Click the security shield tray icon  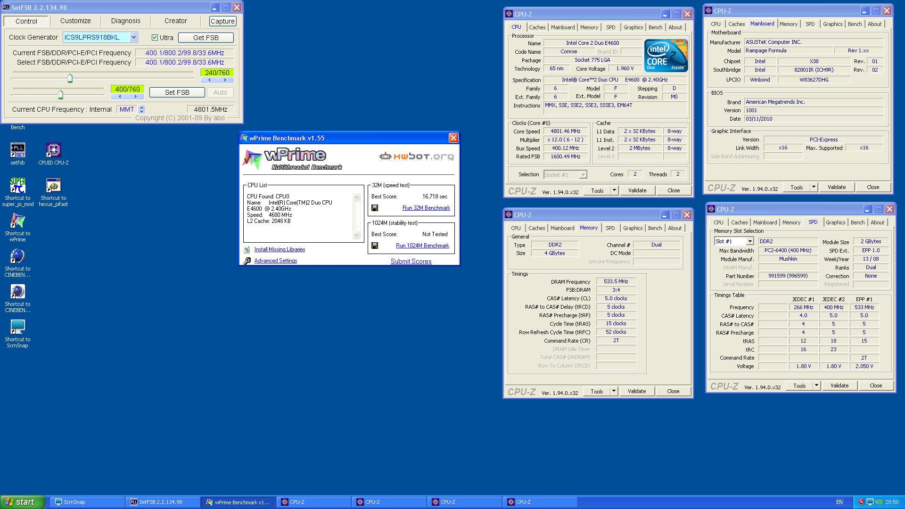[x=861, y=502]
